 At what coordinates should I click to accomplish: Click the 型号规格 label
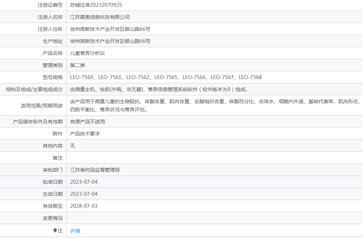point(53,77)
